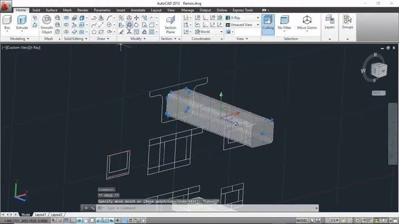Click the Solid Union icon
This screenshot has height=224, width=399.
66,18
